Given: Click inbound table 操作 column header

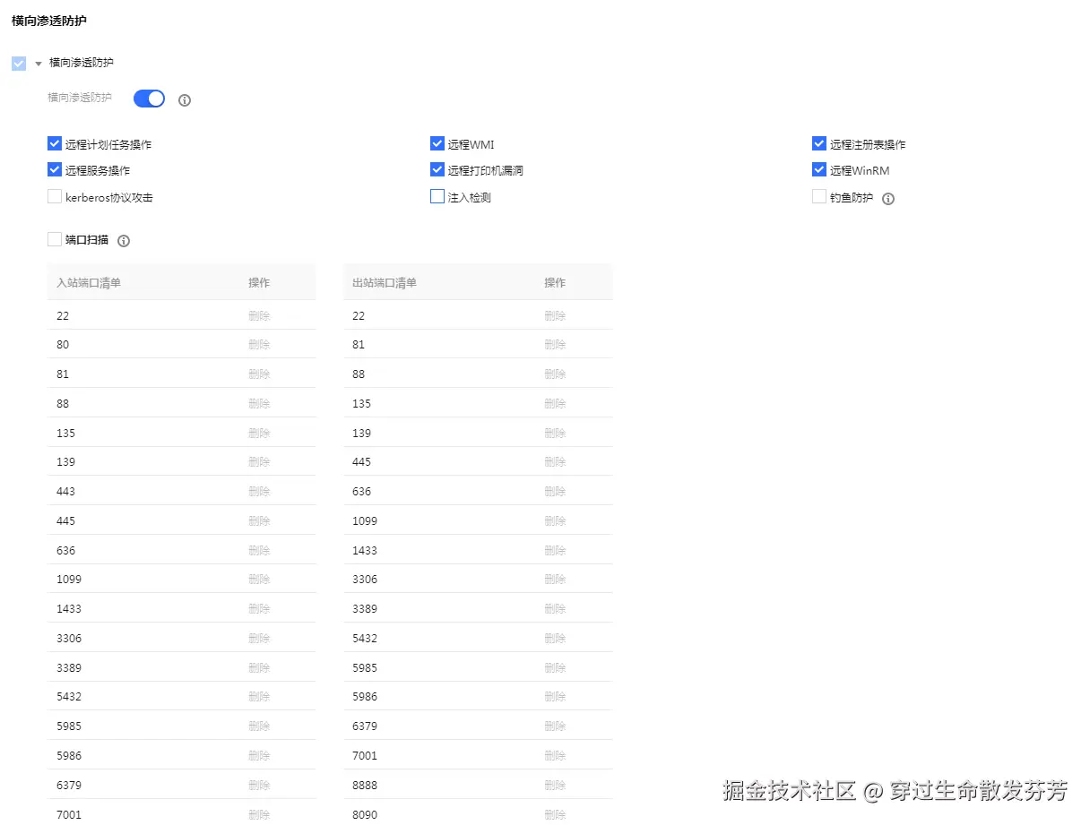Looking at the screenshot, I should pyautogui.click(x=259, y=283).
